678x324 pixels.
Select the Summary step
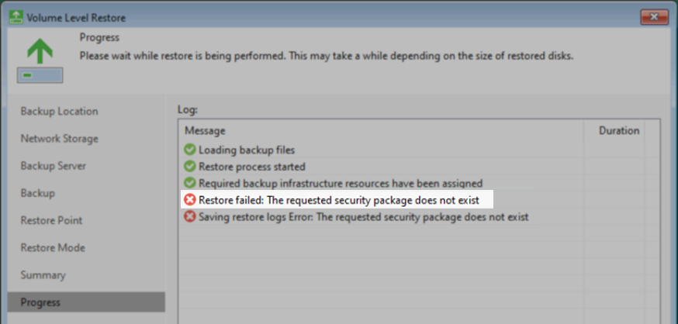point(43,275)
